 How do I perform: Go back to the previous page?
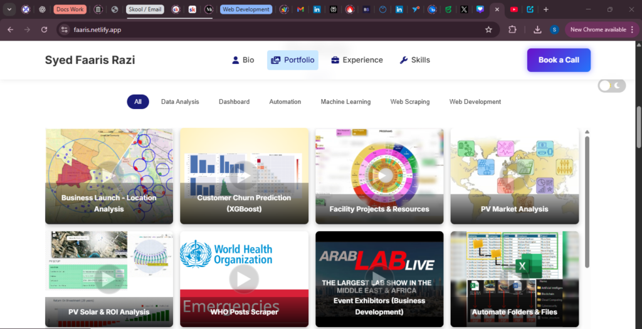tap(11, 29)
